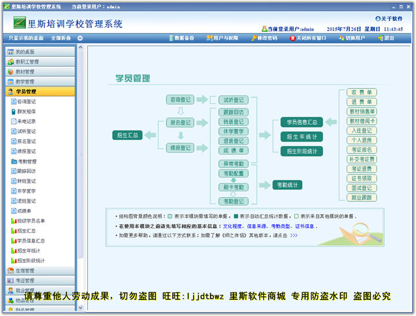This screenshot has width=416, height=316.
Task: Click 退出 to exit the system
Action: point(386,38)
